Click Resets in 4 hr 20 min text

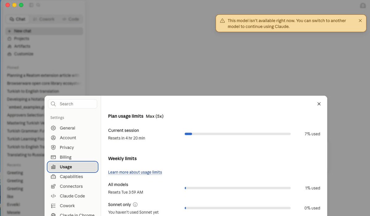click(x=127, y=138)
